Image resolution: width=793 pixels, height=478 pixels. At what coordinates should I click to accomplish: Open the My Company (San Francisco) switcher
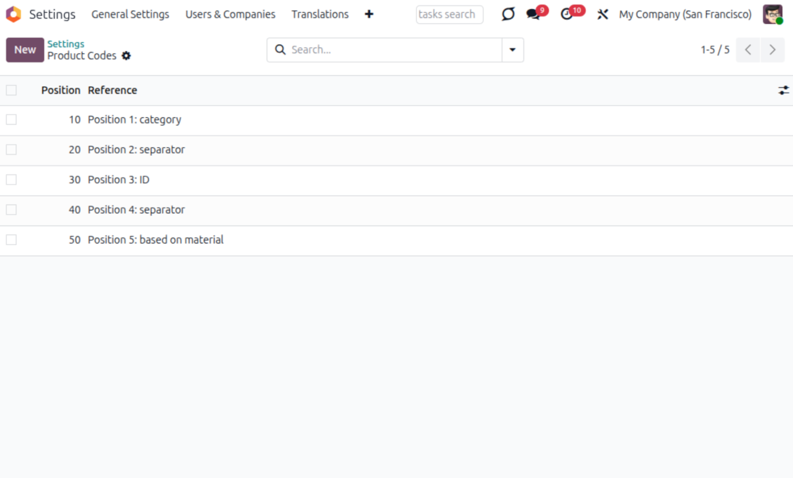click(685, 15)
